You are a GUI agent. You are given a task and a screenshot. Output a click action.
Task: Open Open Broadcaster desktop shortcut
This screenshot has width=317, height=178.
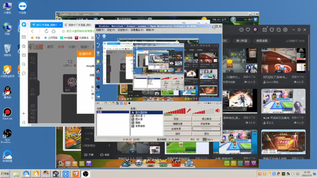pos(8,136)
